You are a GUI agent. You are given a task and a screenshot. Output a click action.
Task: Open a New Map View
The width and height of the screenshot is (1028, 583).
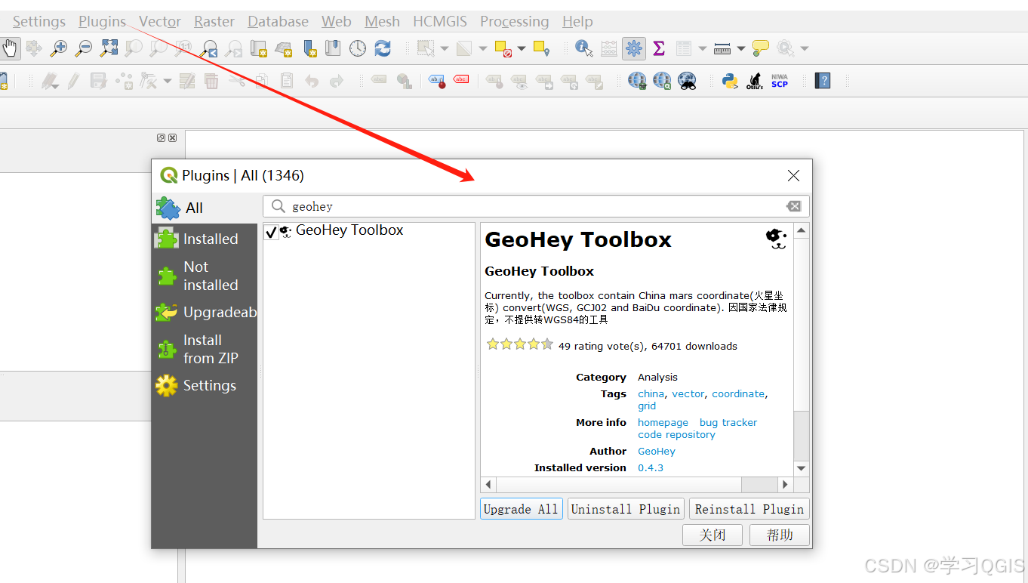tap(258, 48)
